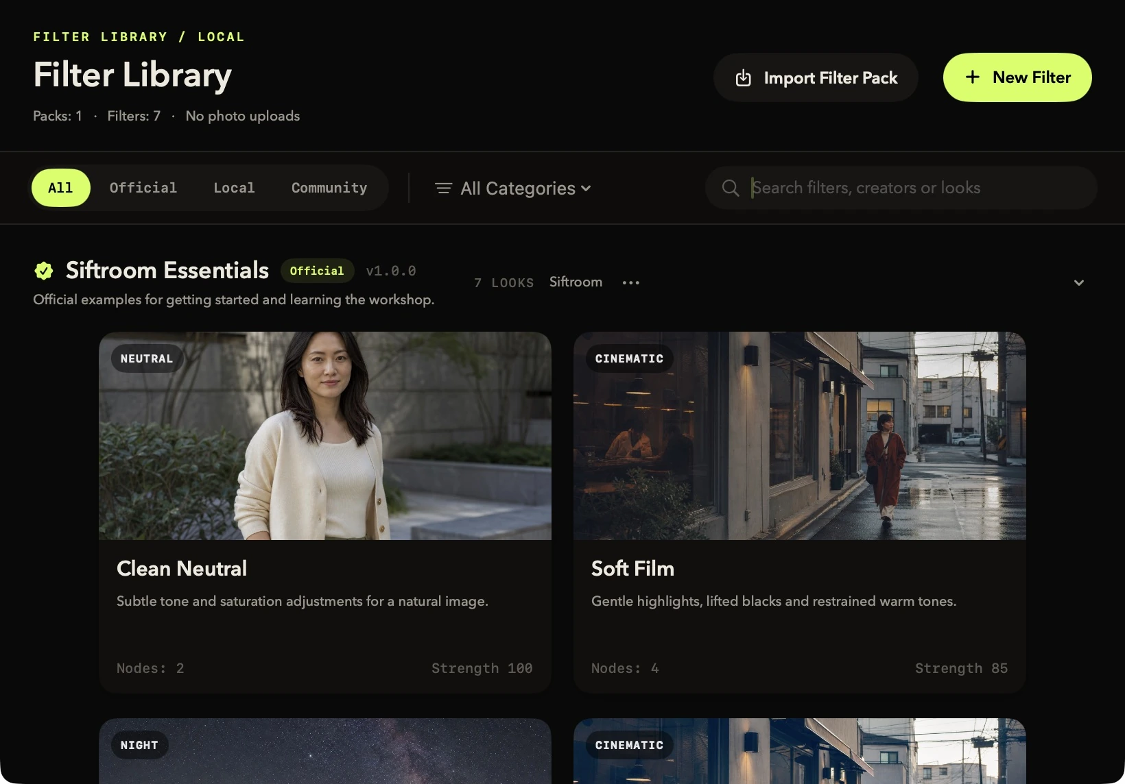Click the Clean Neutral title
The image size is (1125, 784).
pos(182,568)
